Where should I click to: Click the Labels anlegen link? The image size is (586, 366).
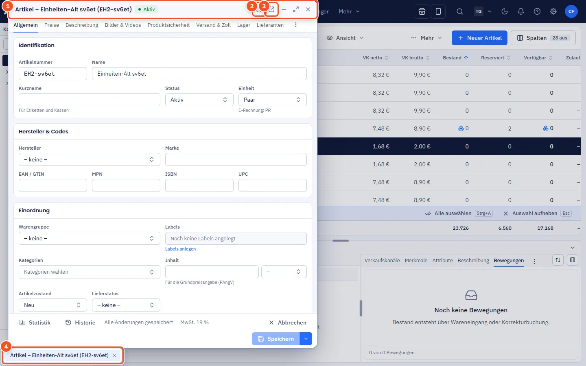point(180,249)
